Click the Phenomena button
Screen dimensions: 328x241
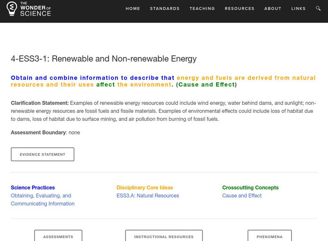pyautogui.click(x=269, y=236)
